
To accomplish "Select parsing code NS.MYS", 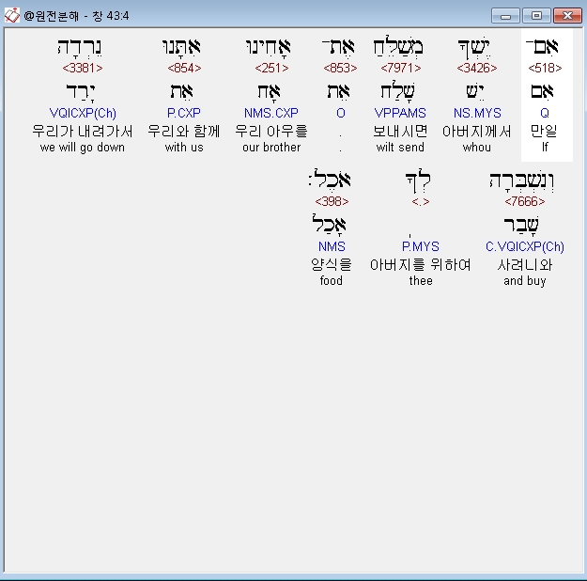I will (x=477, y=113).
